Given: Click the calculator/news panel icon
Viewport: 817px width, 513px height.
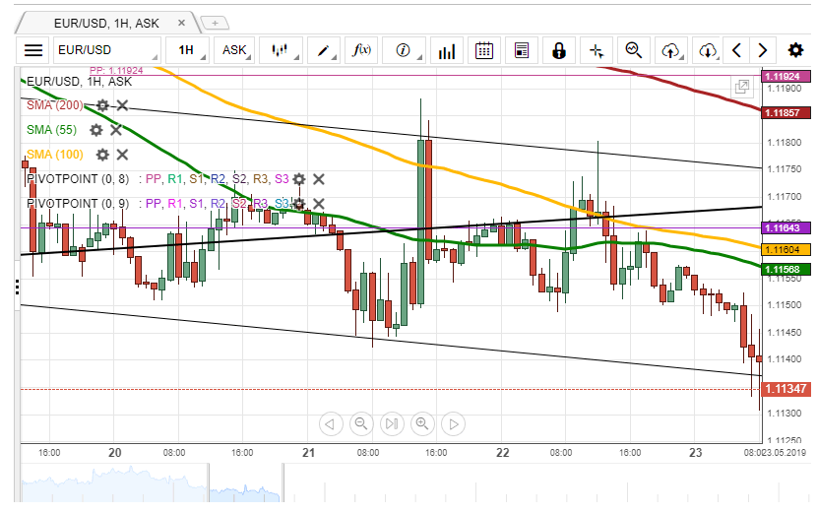Looking at the screenshot, I should [522, 50].
